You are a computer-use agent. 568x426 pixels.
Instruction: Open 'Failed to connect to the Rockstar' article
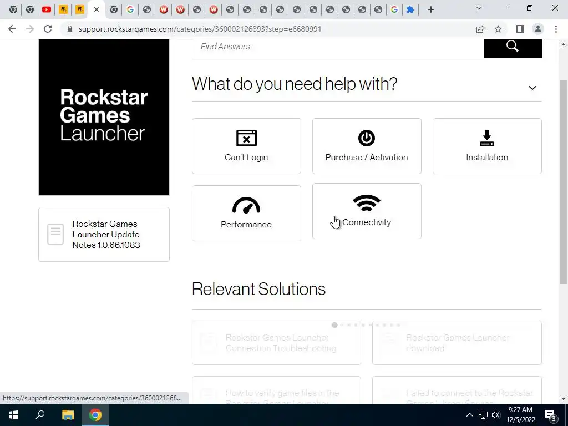(457, 390)
